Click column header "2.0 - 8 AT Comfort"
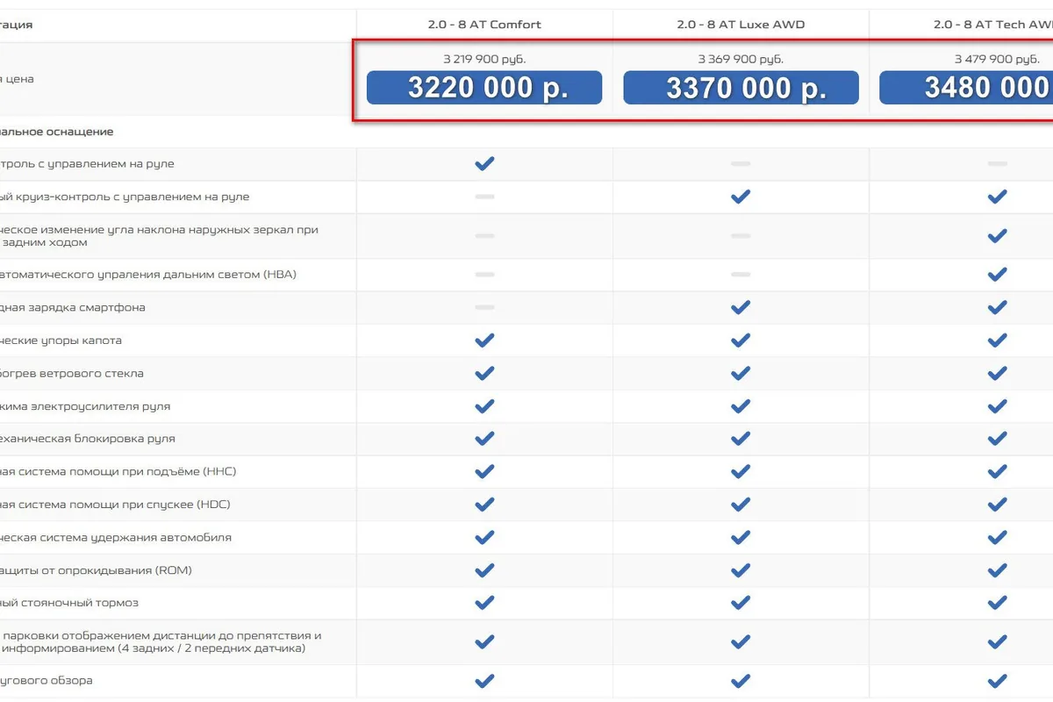1053x702 pixels. tap(484, 25)
